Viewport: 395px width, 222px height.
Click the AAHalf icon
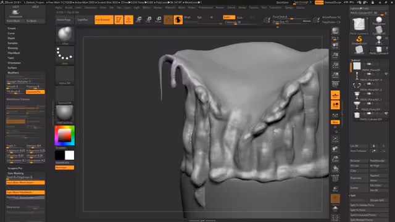point(335,75)
